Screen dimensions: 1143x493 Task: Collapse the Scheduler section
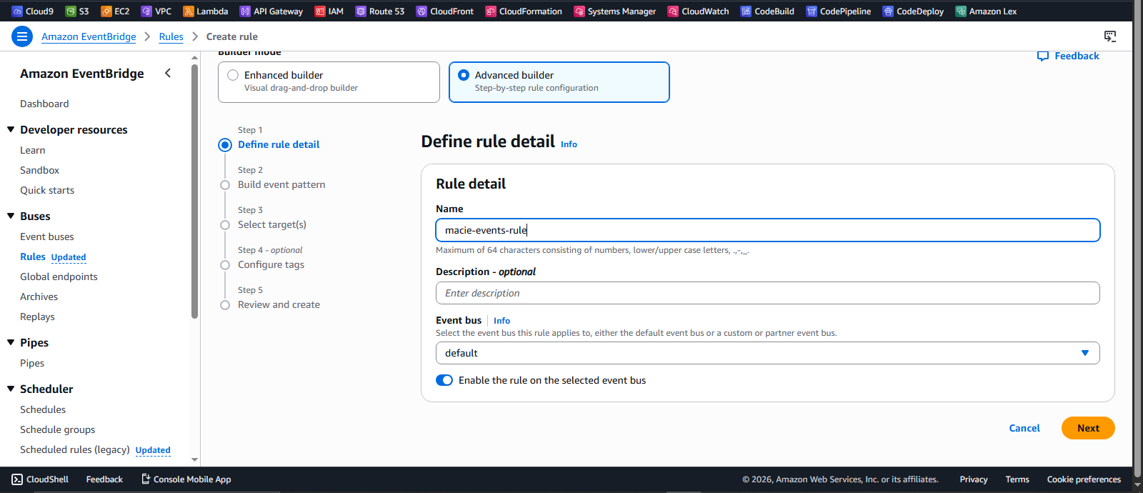coord(11,389)
